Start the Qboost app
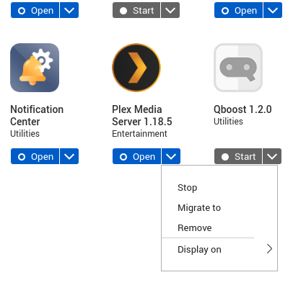The height and width of the screenshot is (298, 293). coord(238,156)
